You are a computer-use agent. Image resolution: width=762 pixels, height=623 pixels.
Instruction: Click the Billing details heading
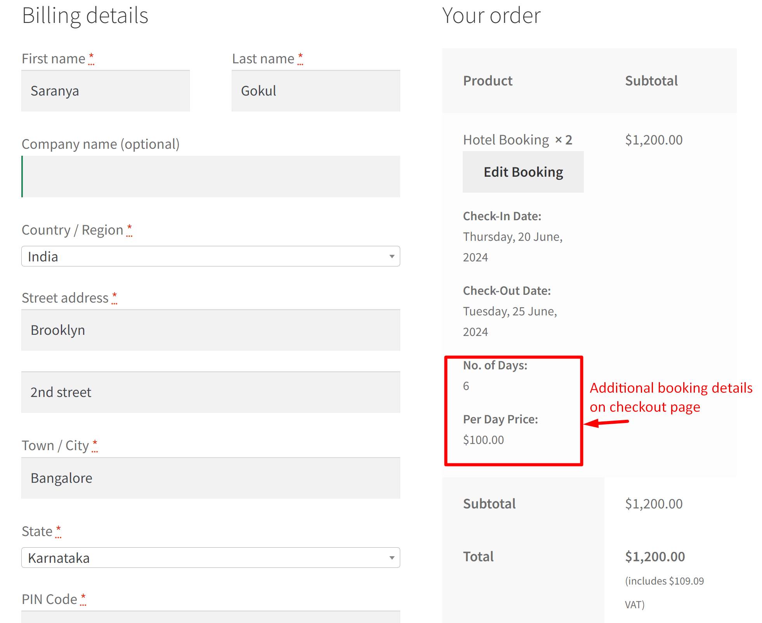point(85,16)
